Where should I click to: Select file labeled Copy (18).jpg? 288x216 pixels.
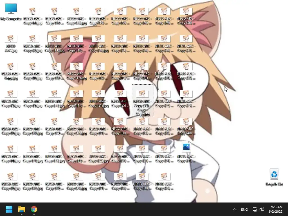(x=76, y=126)
